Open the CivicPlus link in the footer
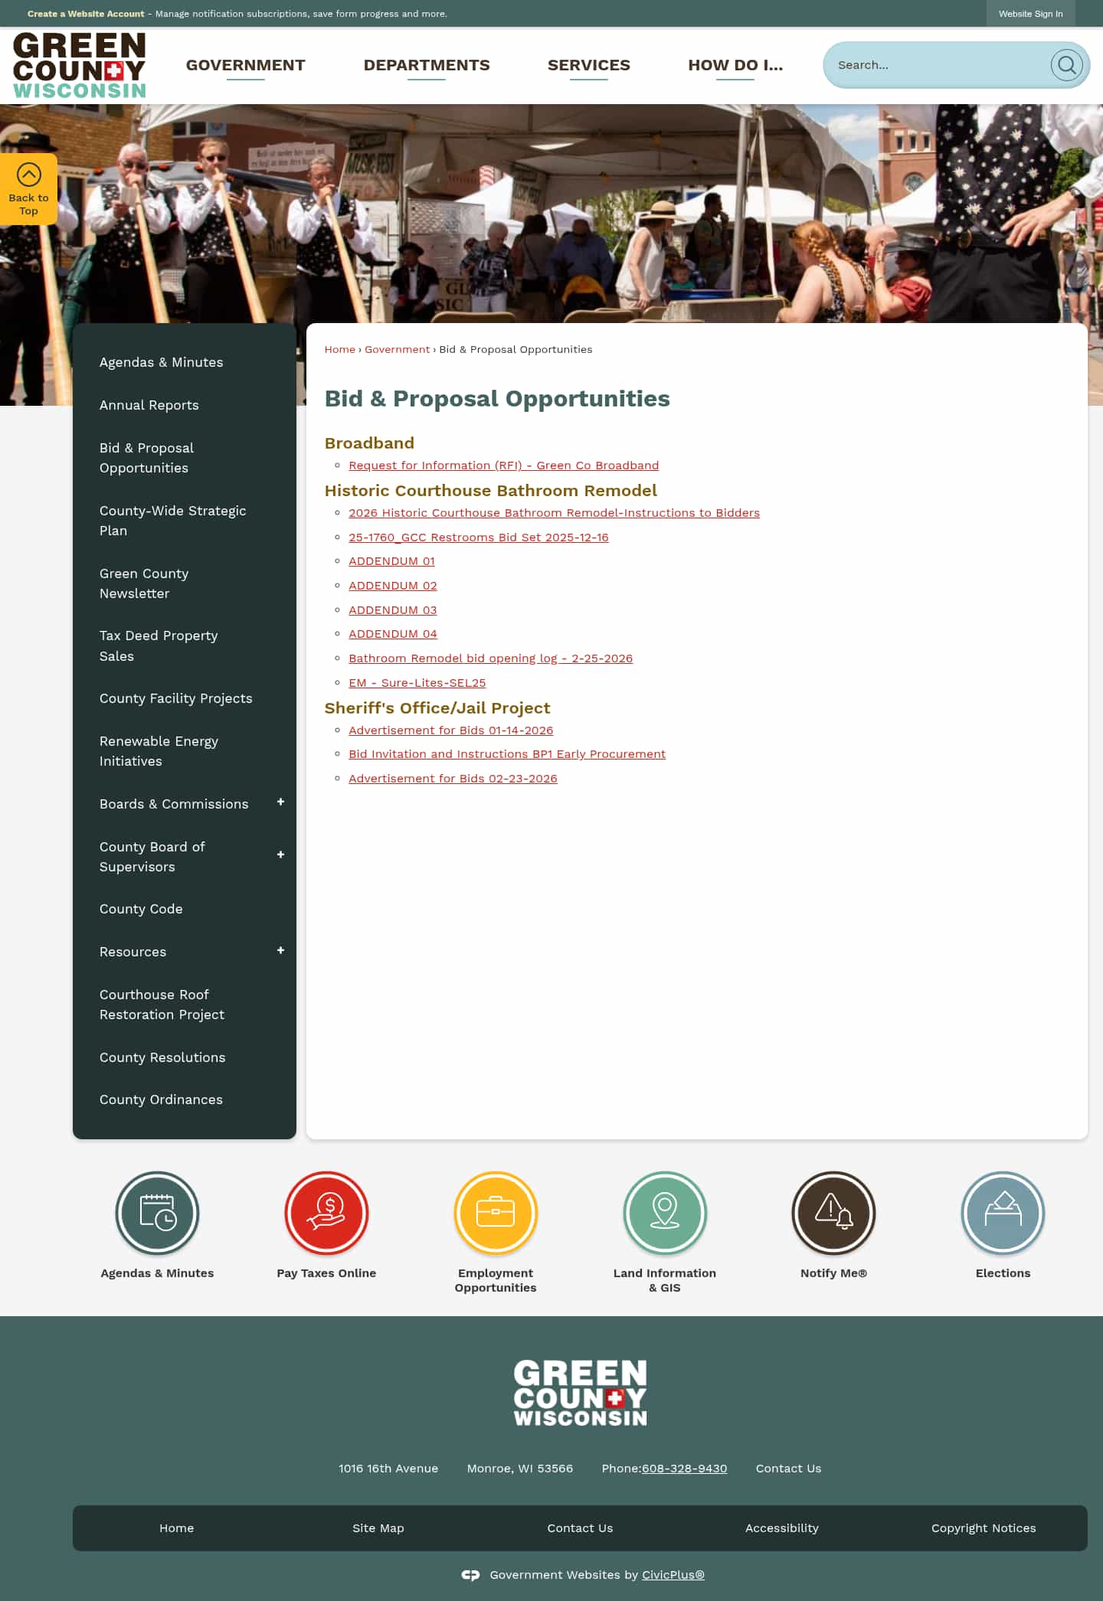This screenshot has height=1601, width=1103. click(673, 1575)
